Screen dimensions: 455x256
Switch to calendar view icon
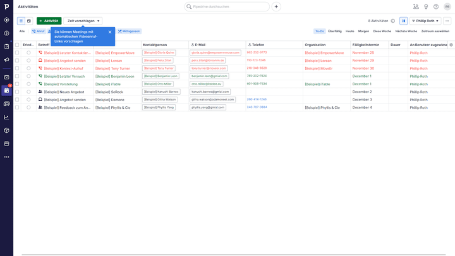click(28, 21)
